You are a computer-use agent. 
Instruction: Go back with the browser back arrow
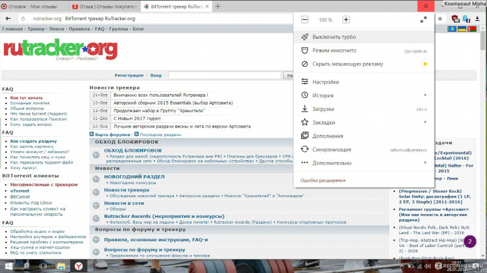coord(8,19)
